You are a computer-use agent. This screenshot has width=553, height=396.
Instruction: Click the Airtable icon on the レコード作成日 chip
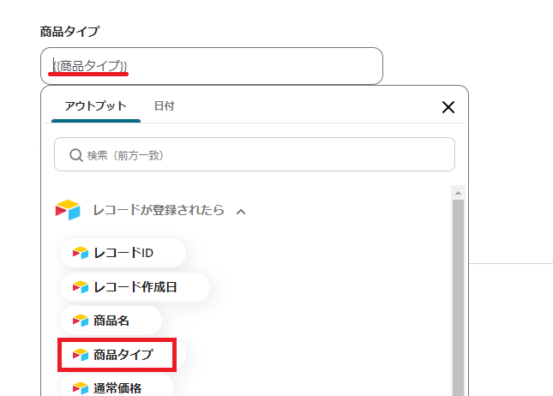pyautogui.click(x=81, y=287)
